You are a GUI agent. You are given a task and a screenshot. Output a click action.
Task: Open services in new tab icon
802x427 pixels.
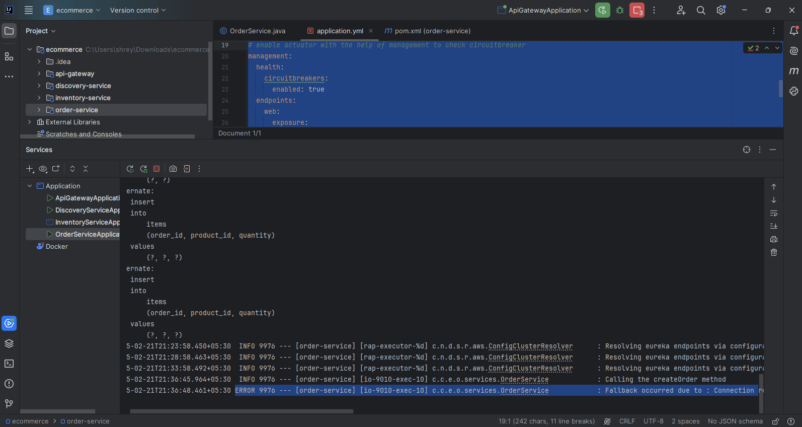[56, 169]
